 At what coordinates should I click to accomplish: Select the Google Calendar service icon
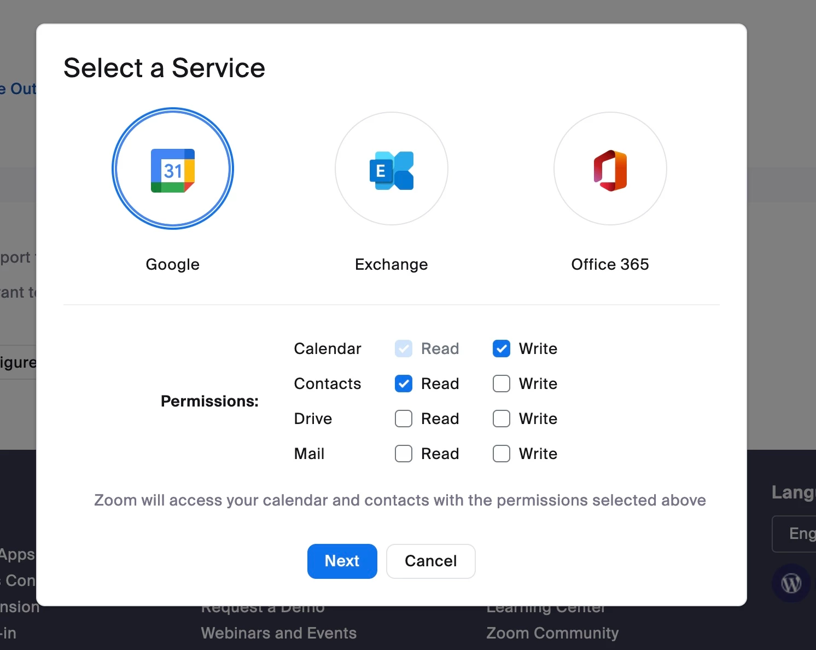coord(173,169)
